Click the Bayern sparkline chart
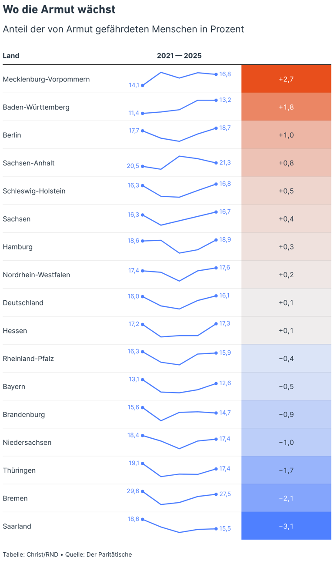The image size is (334, 561). [179, 386]
